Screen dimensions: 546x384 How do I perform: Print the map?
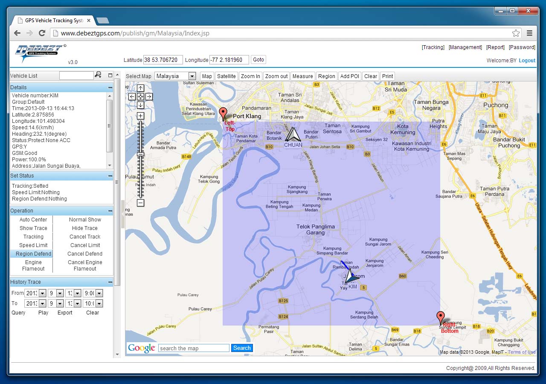tap(387, 76)
